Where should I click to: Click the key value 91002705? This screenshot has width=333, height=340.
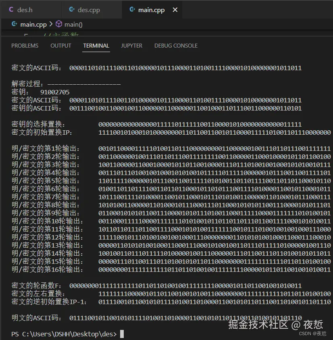[55, 92]
